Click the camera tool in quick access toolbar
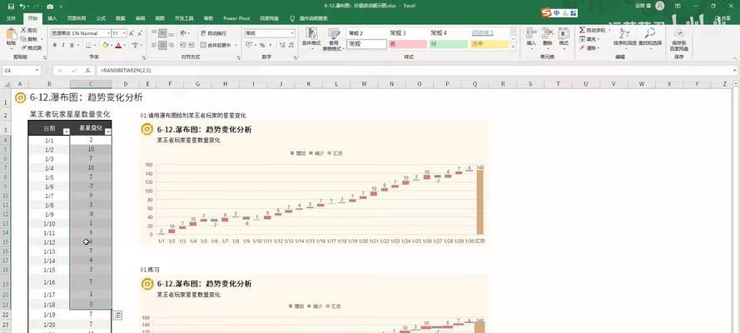 pyautogui.click(x=50, y=7)
